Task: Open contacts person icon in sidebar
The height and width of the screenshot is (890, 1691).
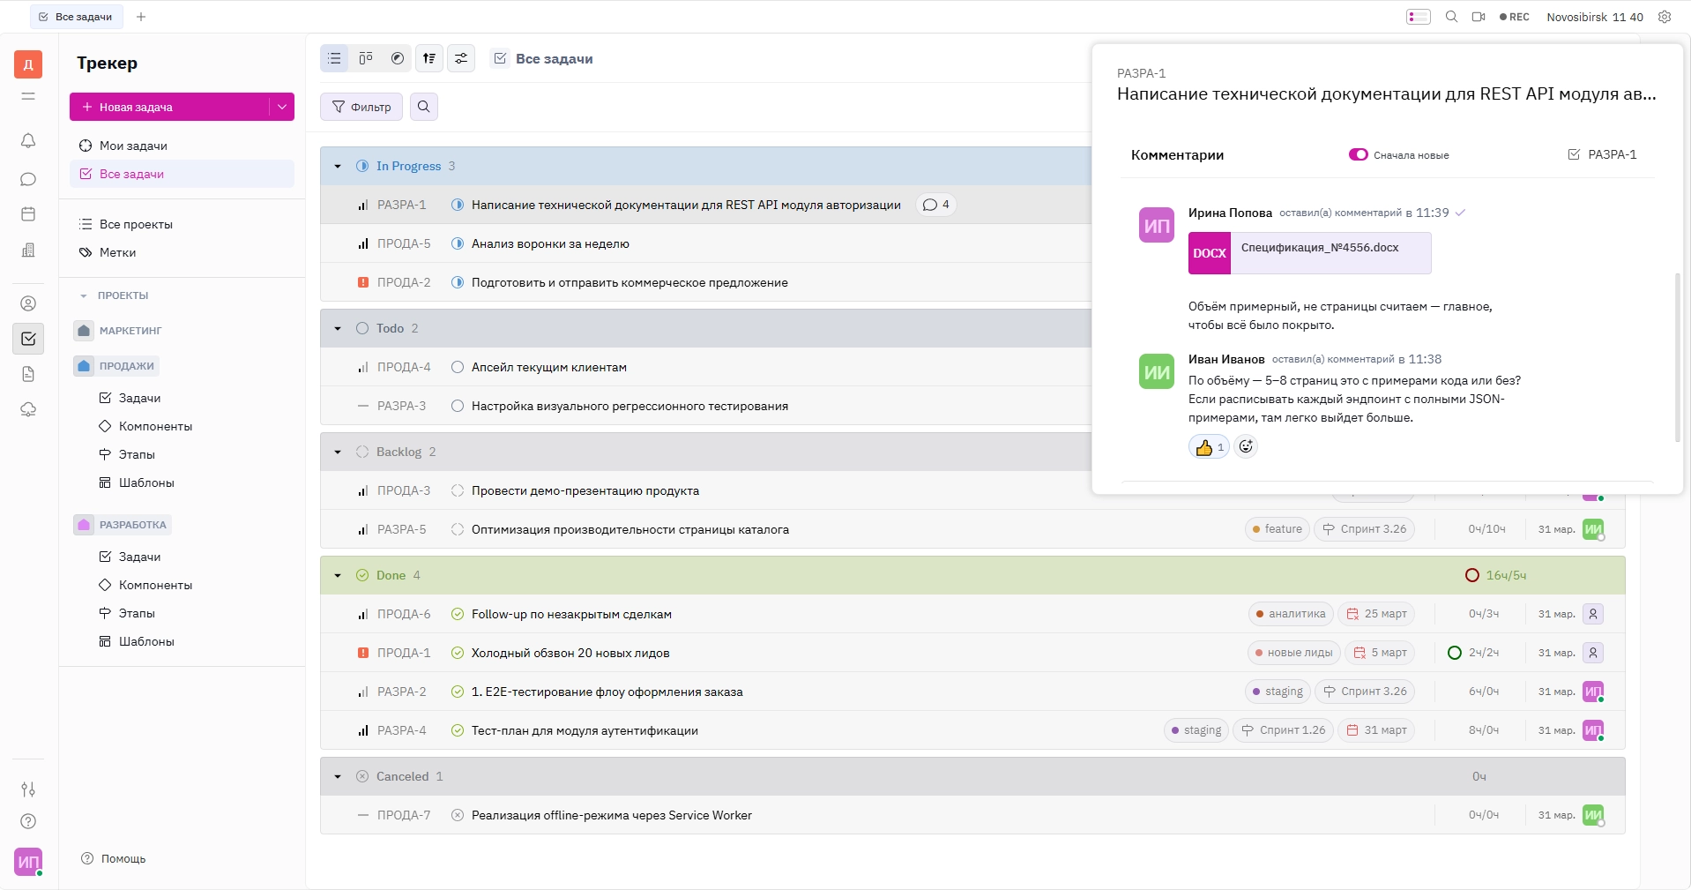Action: (28, 303)
